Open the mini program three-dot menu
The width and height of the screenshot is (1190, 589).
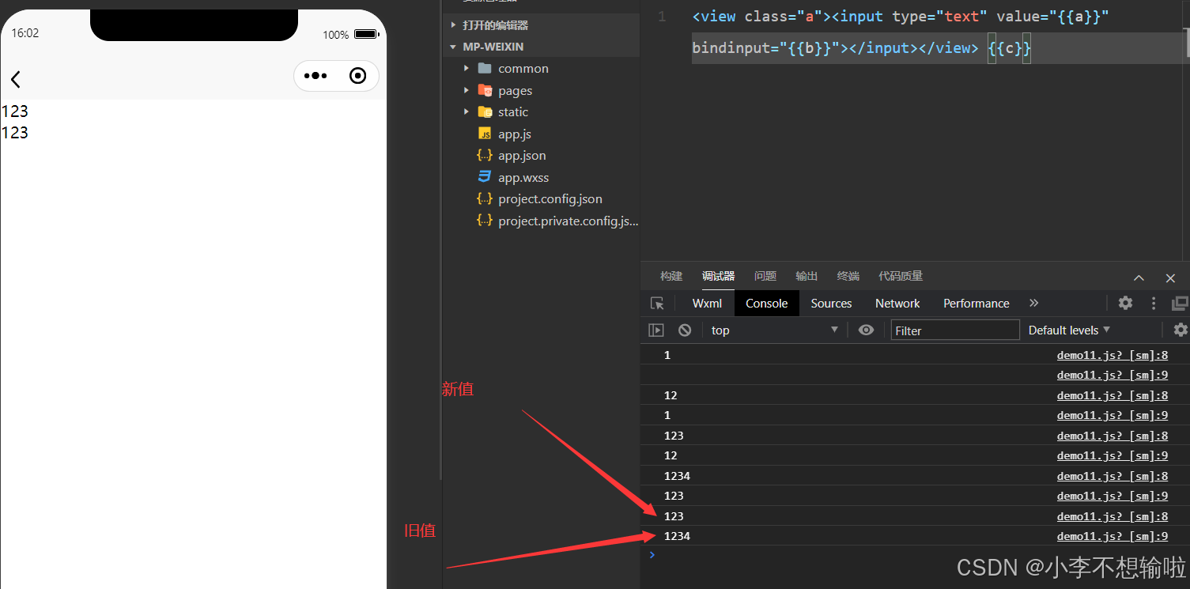point(315,76)
